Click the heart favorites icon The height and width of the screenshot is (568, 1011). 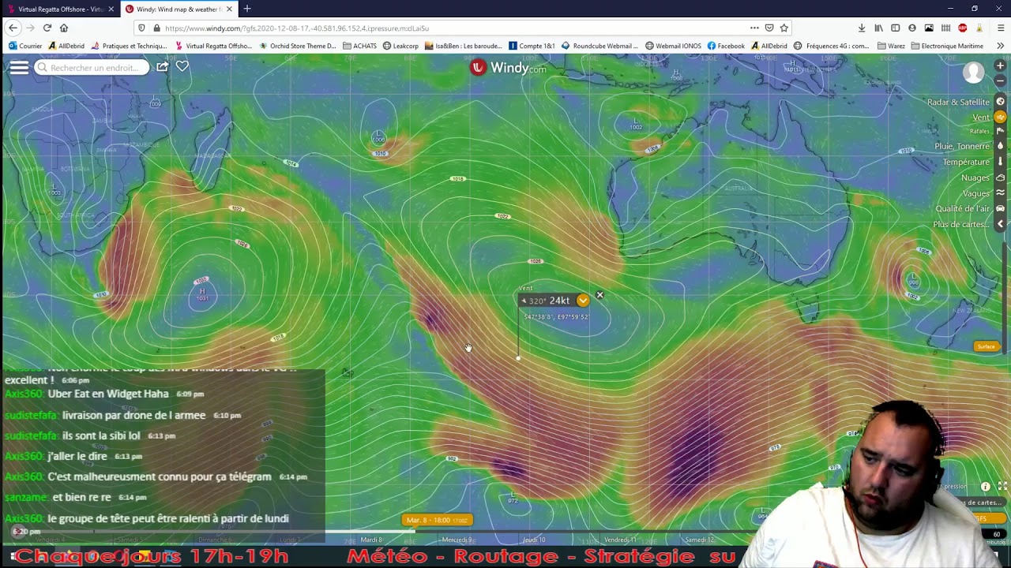tap(182, 67)
